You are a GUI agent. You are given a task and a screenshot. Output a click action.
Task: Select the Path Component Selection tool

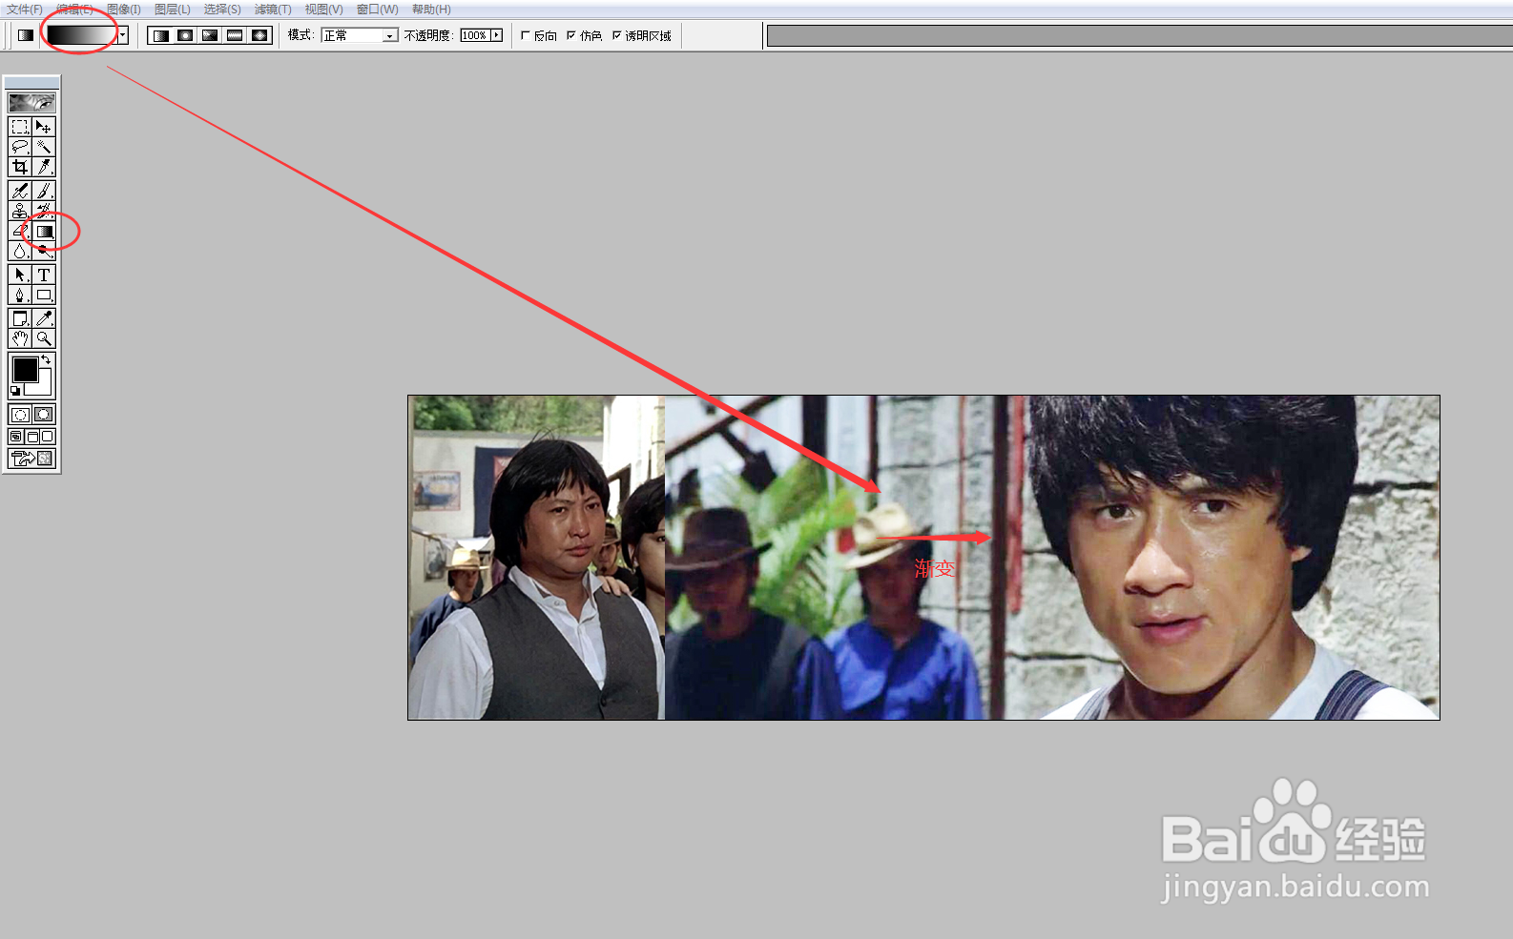coord(20,275)
